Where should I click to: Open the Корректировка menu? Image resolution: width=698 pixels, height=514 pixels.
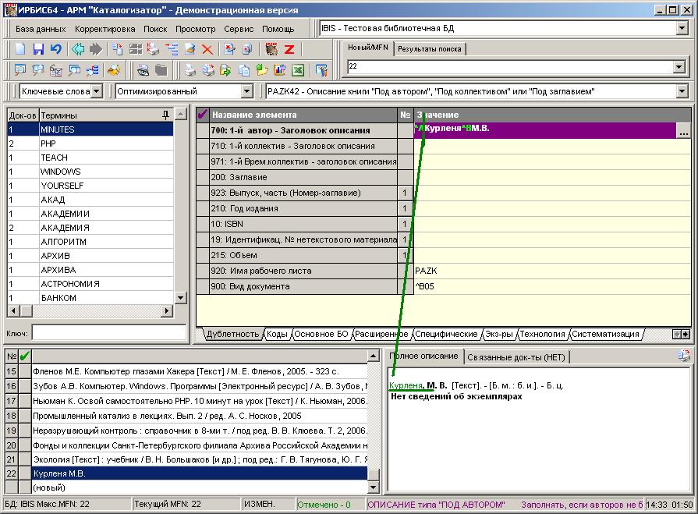coord(105,29)
